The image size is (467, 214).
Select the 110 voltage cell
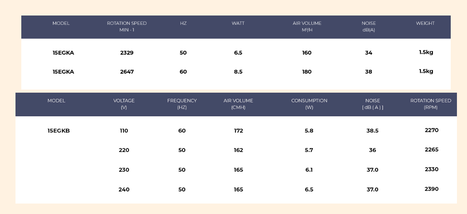click(x=124, y=131)
